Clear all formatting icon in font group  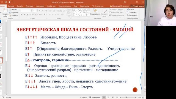pos(46,11)
